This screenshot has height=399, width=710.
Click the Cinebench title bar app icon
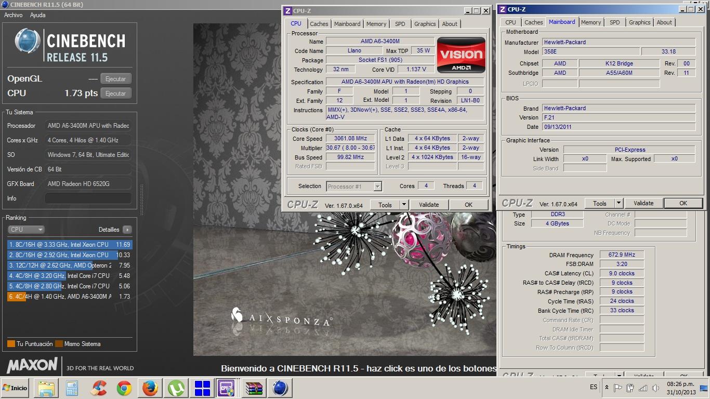click(x=5, y=5)
